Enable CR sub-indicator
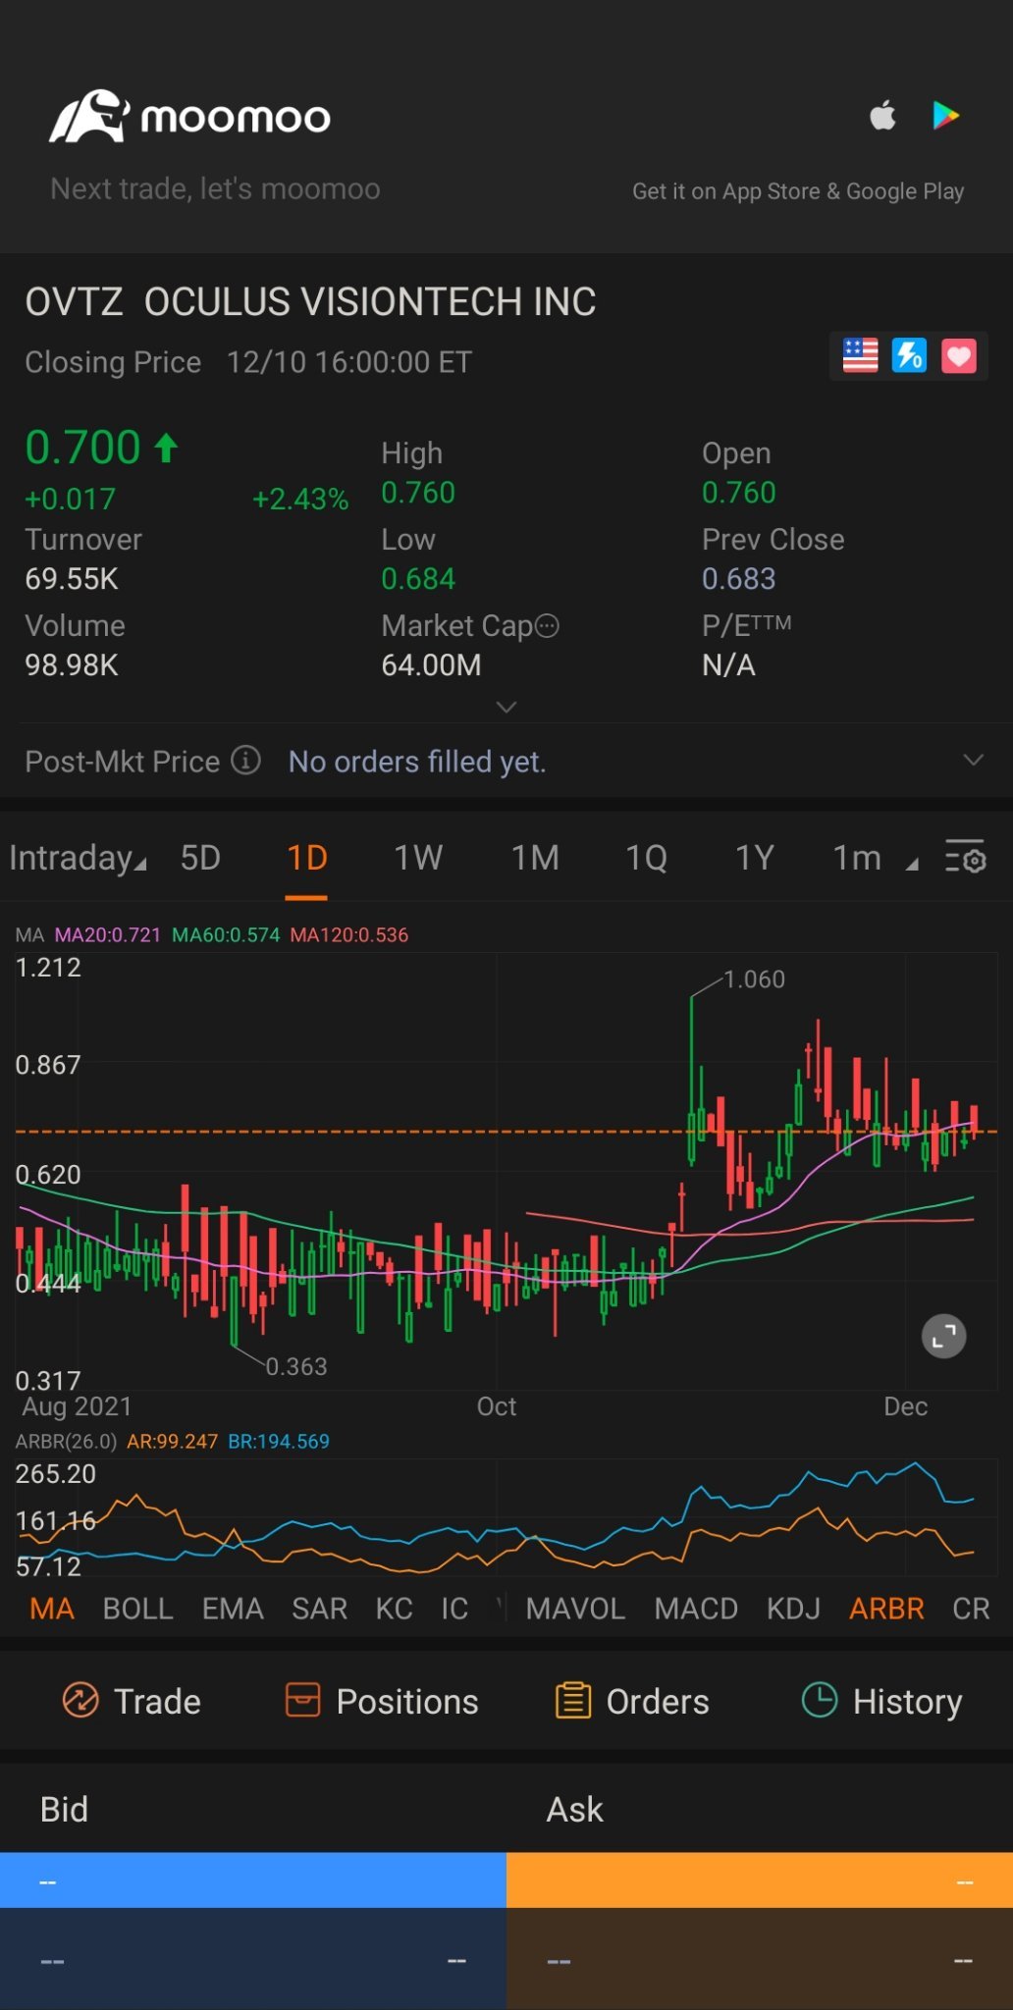The height and width of the screenshot is (2010, 1013). (971, 1609)
